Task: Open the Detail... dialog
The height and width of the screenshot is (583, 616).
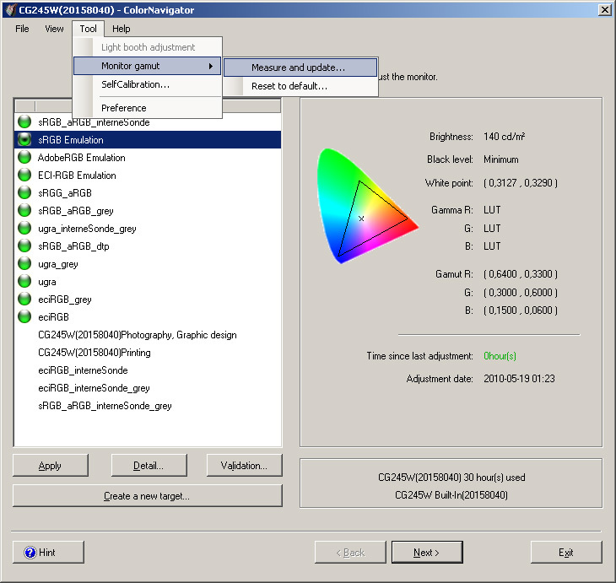Action: click(x=149, y=466)
